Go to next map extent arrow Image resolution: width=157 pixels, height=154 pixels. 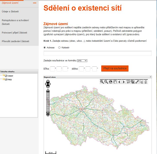pyautogui.click(x=124, y=82)
